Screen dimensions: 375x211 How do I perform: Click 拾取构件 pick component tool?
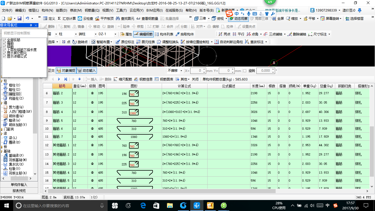[x=185, y=34]
